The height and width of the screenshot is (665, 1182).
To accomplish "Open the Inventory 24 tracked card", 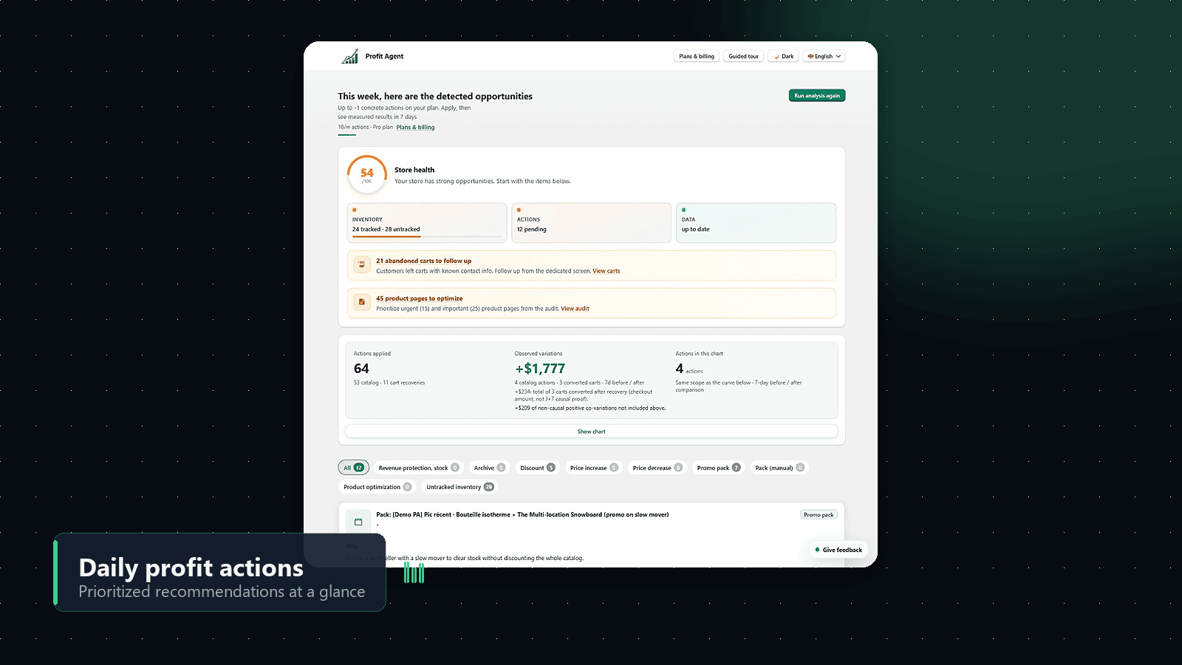I will 427,222.
